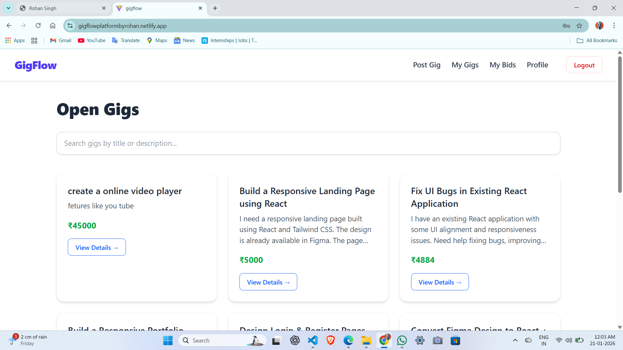Open a new tab with plus button
Viewport: 623px width, 350px height.
[215, 8]
